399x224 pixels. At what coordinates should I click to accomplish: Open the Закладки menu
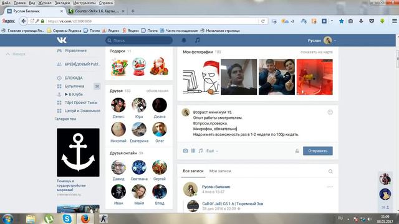[62, 3]
